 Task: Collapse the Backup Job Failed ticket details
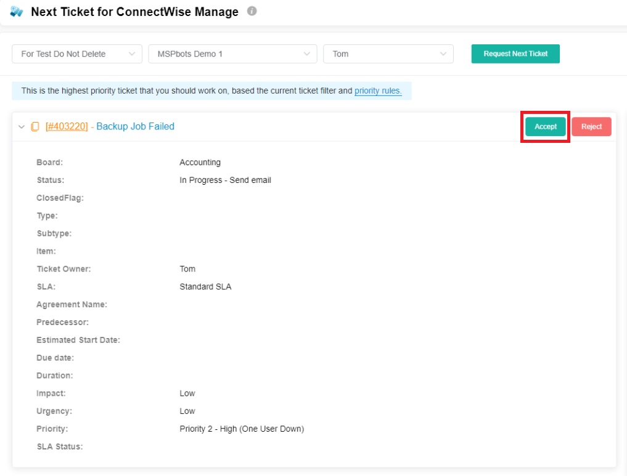click(x=22, y=127)
